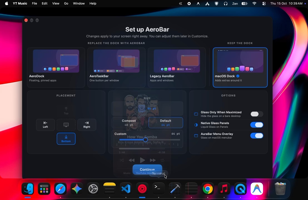
Task: Click the center display placement tile
Action: tap(66, 125)
